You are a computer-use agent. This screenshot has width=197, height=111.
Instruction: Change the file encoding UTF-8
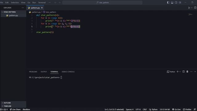tap(138, 109)
